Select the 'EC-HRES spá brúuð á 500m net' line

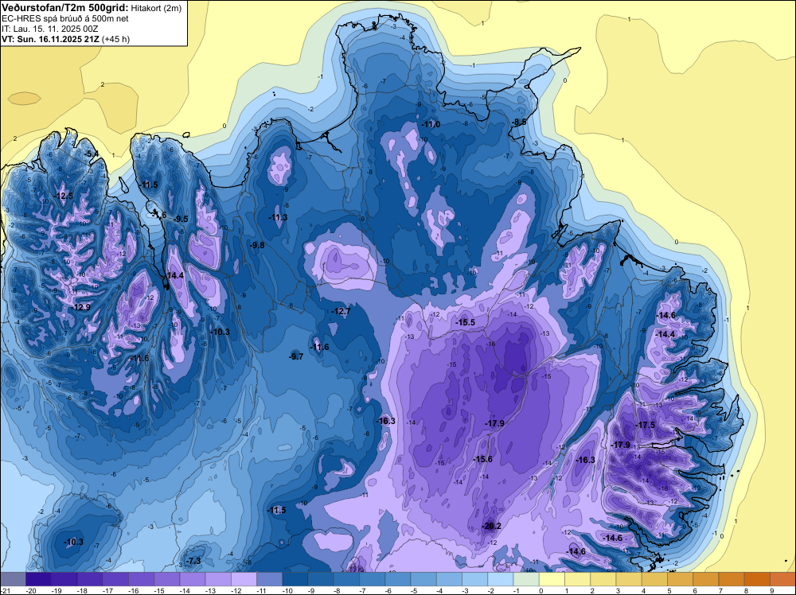[x=65, y=19]
